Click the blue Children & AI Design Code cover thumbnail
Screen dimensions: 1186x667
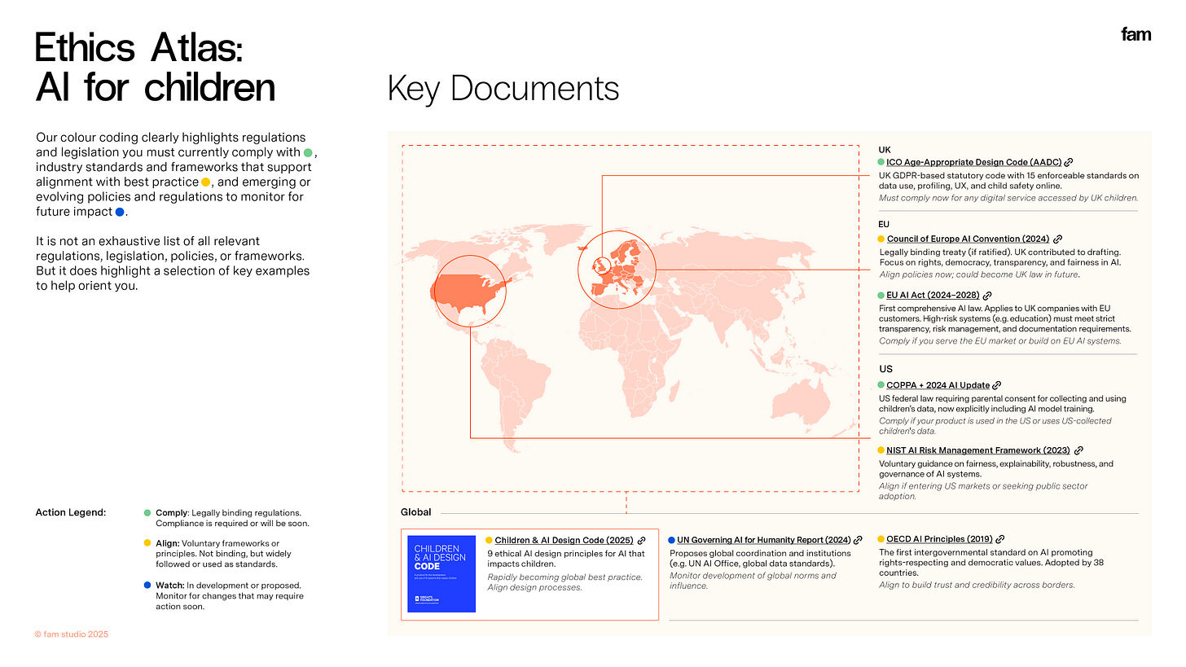coord(441,573)
